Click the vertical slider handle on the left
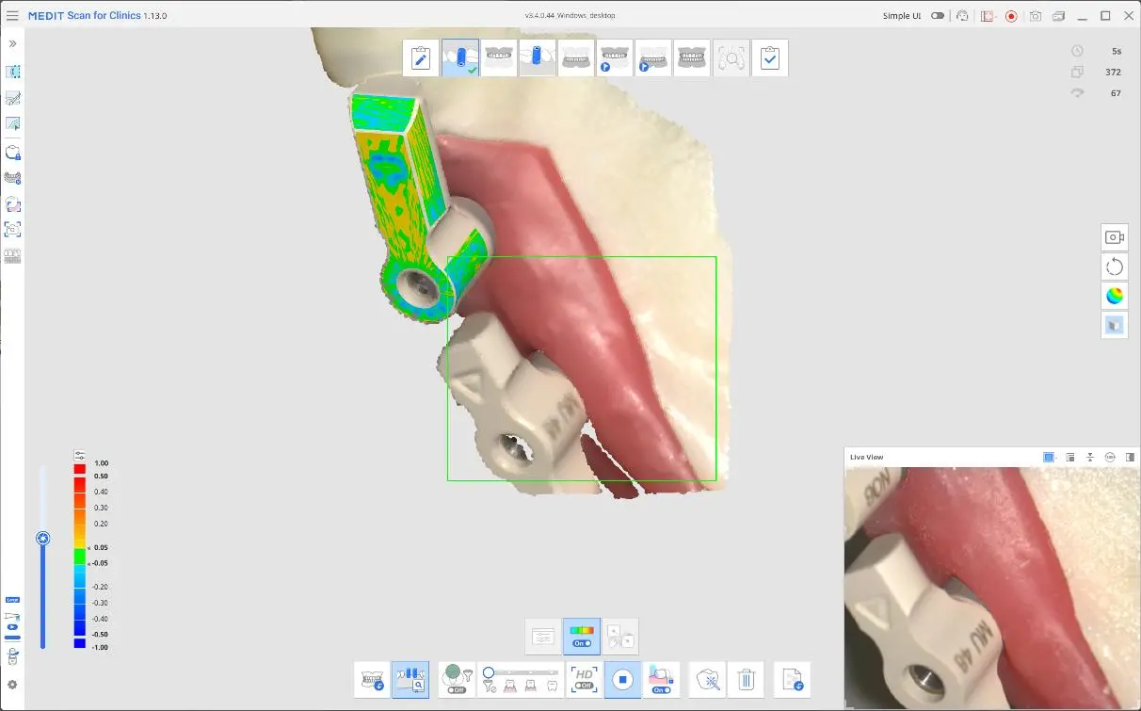The height and width of the screenshot is (711, 1141). (42, 539)
